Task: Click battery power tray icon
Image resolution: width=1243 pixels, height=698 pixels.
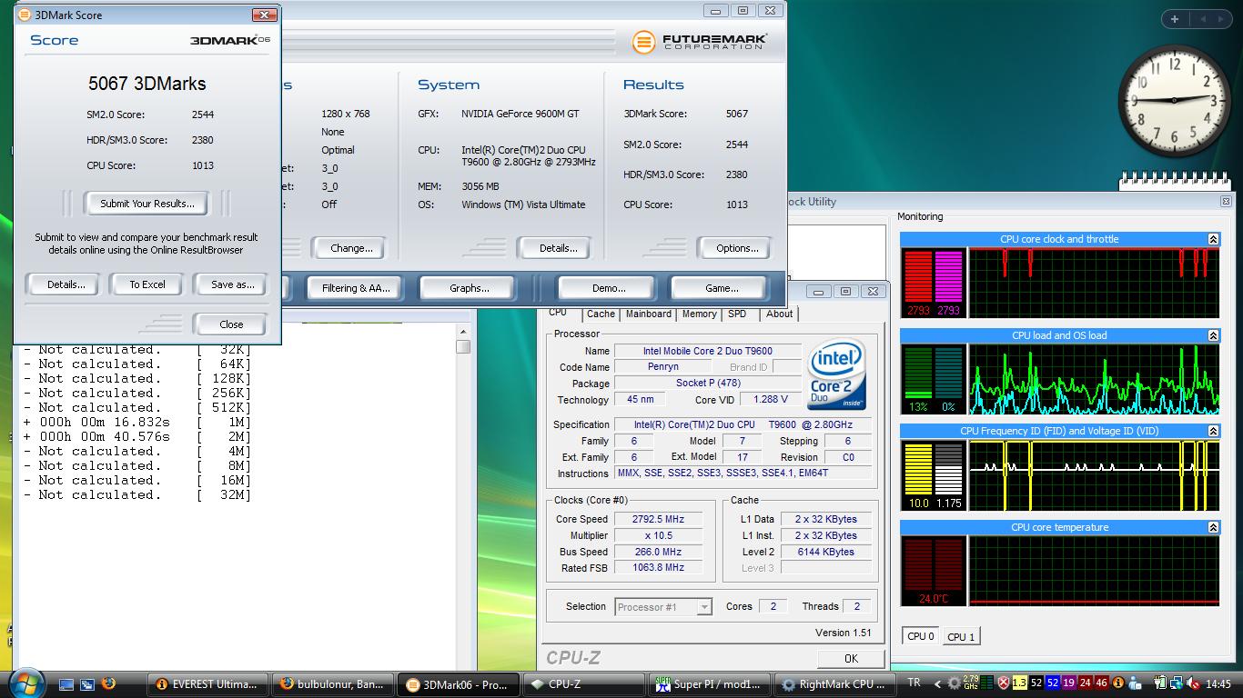Action: click(1161, 683)
